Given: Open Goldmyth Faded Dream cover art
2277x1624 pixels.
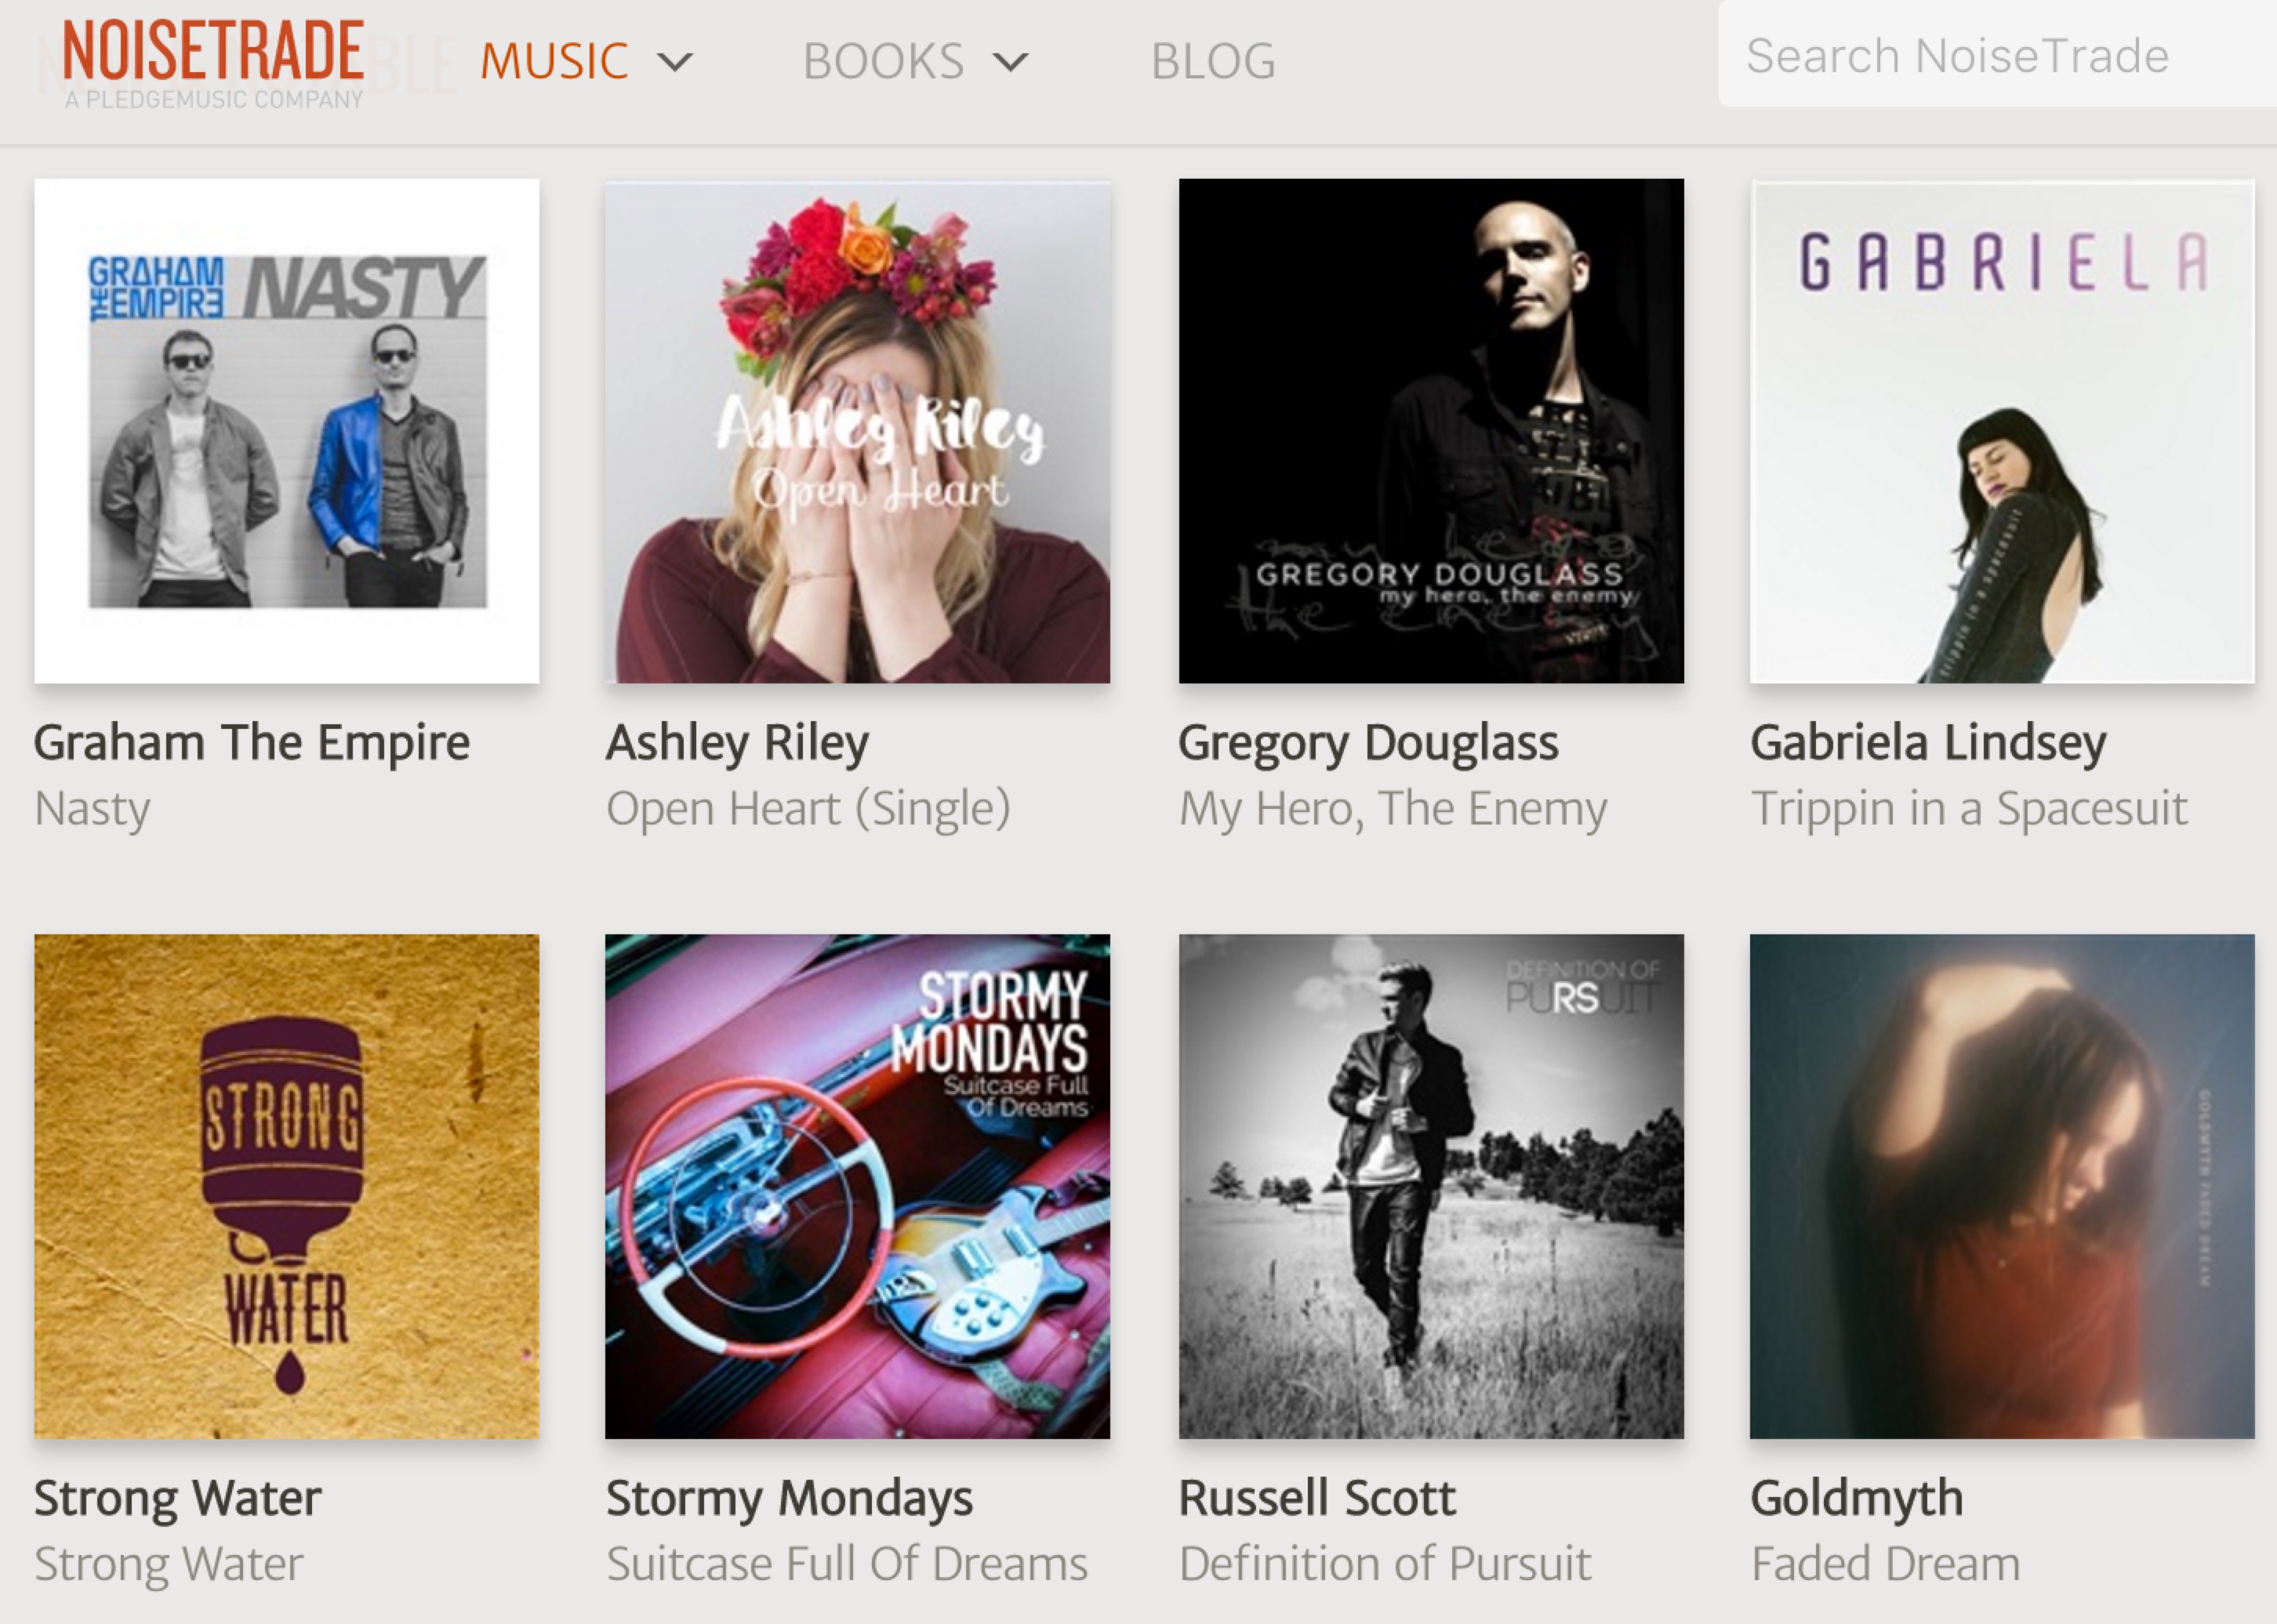Looking at the screenshot, I should tap(2002, 1186).
